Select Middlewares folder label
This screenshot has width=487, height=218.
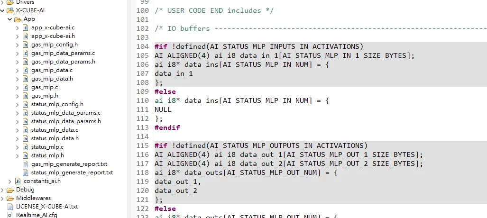click(x=33, y=198)
